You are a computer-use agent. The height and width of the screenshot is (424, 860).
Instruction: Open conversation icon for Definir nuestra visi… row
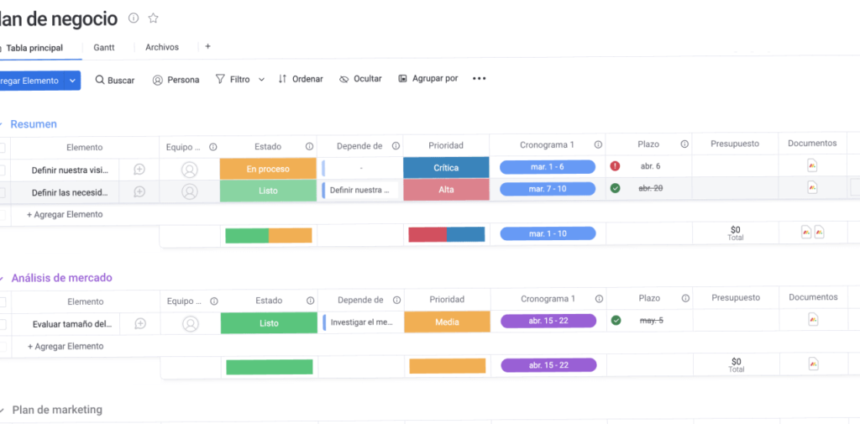pos(139,169)
